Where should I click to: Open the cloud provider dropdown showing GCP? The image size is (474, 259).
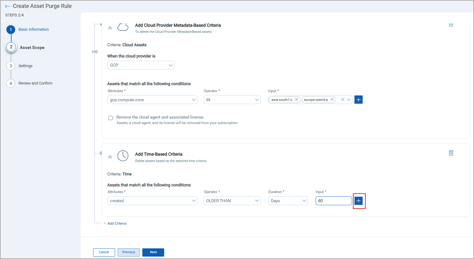point(141,65)
